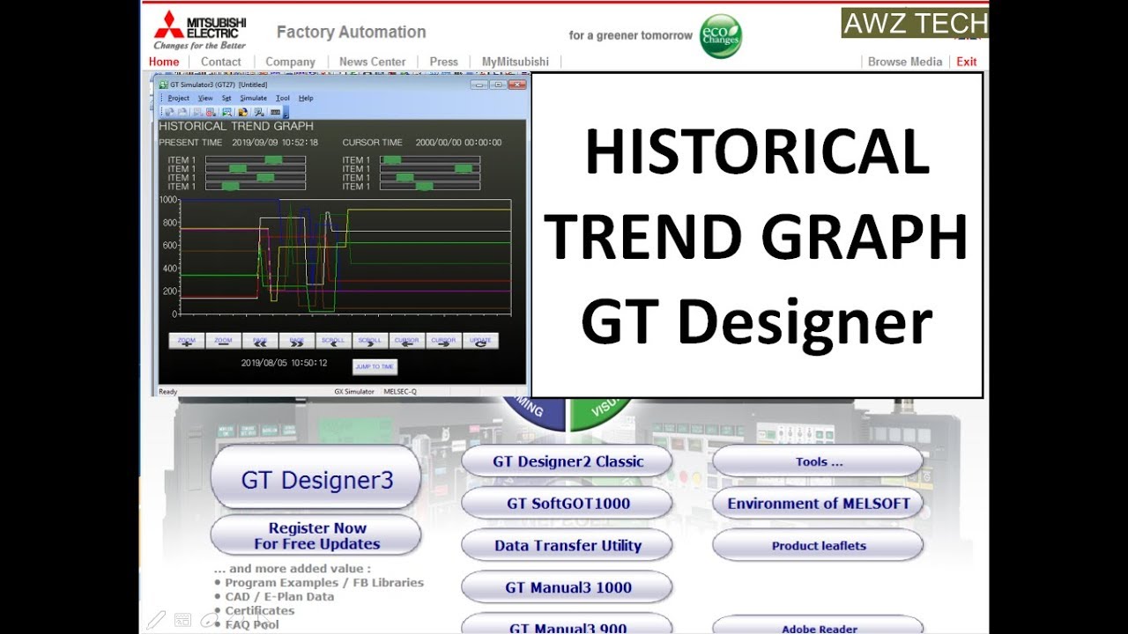Open the Contact link
This screenshot has width=1128, height=634.
pyautogui.click(x=221, y=62)
